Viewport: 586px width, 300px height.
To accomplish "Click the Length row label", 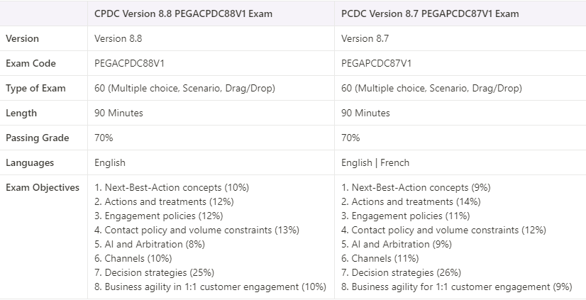I will [21, 113].
